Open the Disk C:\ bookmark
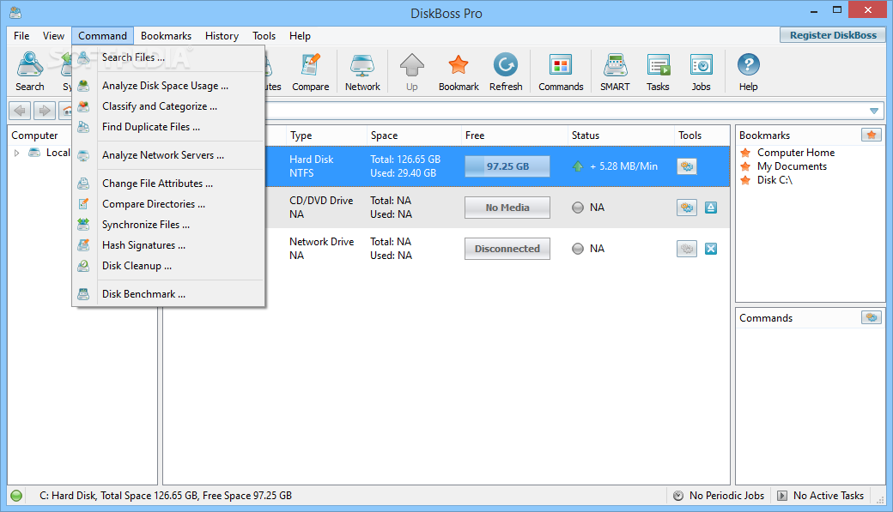This screenshot has height=512, width=893. [x=775, y=180]
